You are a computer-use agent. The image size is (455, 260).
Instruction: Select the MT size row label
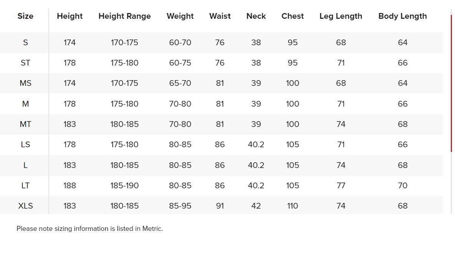coord(26,124)
